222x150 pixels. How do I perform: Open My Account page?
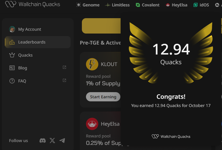(38, 29)
